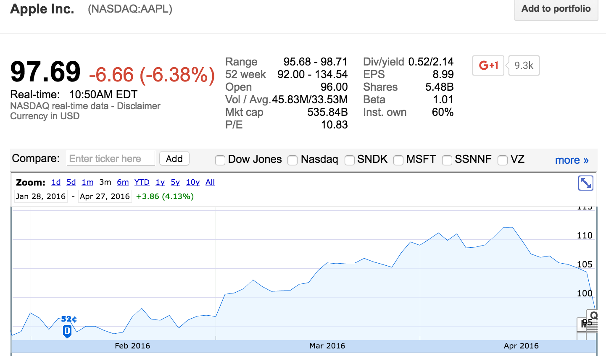This screenshot has height=356, width=606.
Task: Click the Add compare button
Action: (x=174, y=159)
